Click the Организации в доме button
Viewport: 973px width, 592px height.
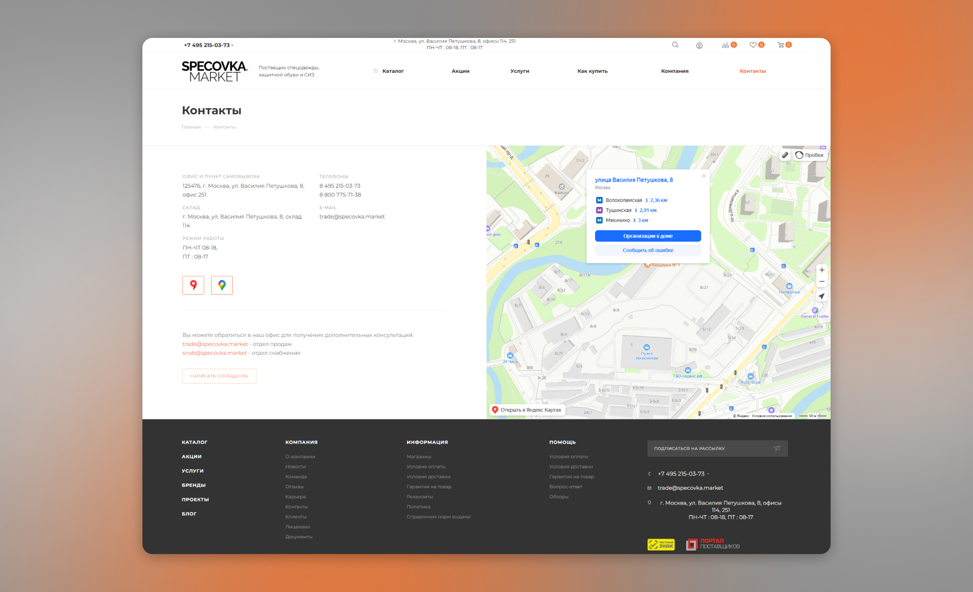[x=648, y=236]
